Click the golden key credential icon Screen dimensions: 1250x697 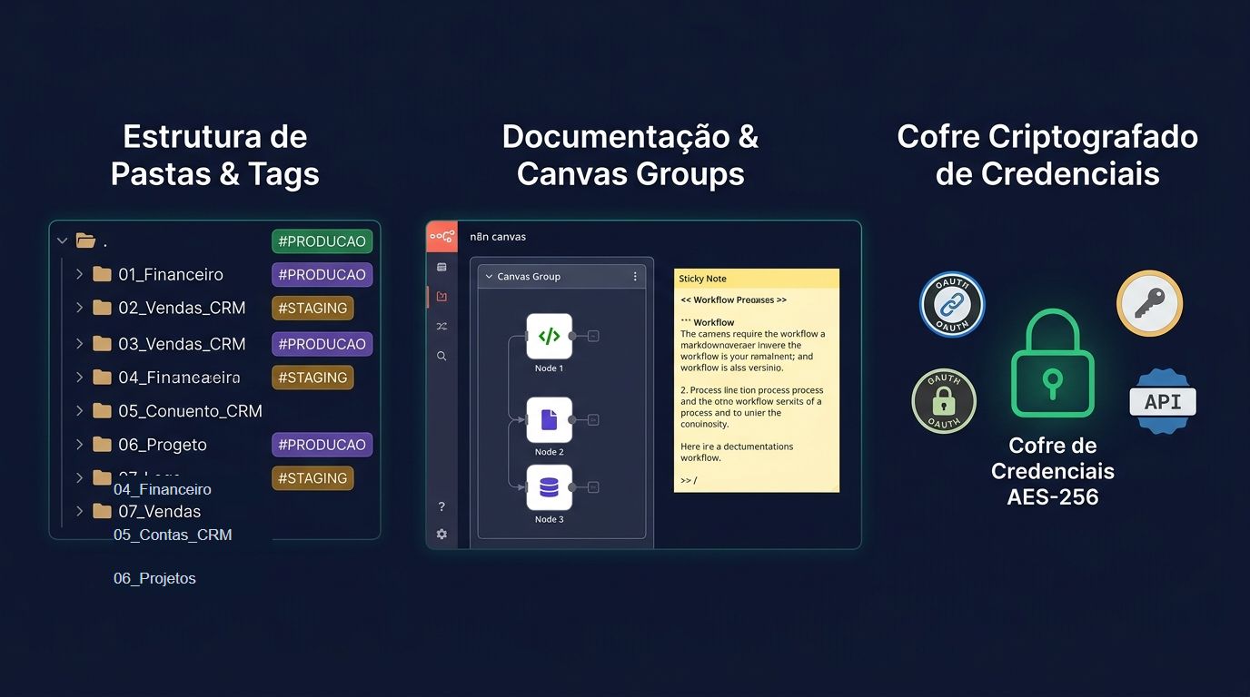(x=1149, y=303)
